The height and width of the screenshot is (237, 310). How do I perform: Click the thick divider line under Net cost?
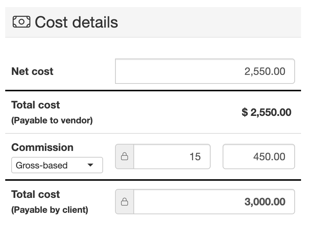pyautogui.click(x=153, y=91)
